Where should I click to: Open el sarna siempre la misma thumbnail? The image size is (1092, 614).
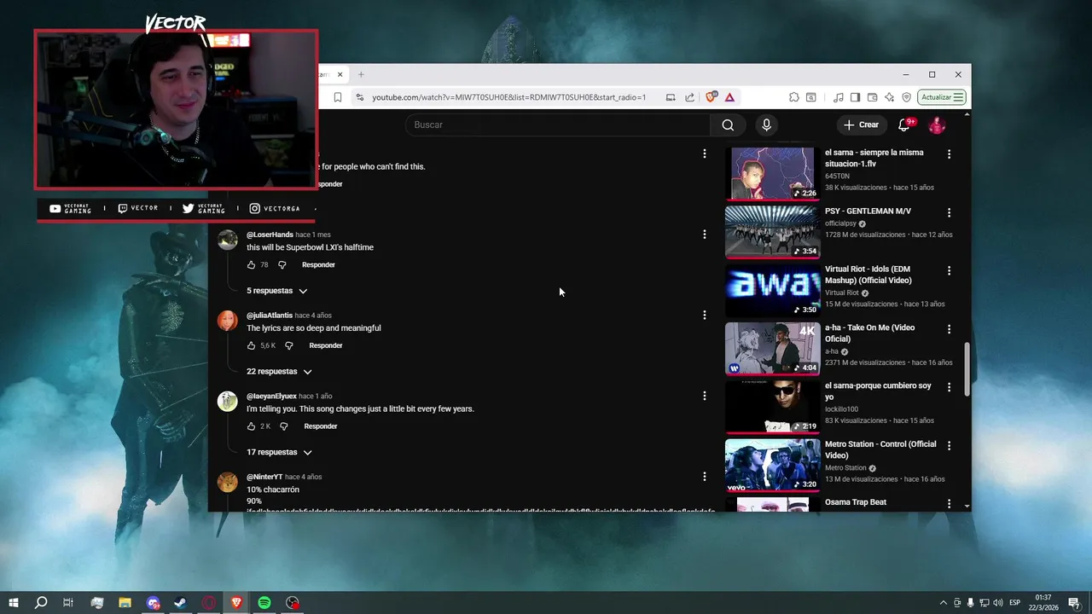pyautogui.click(x=772, y=174)
